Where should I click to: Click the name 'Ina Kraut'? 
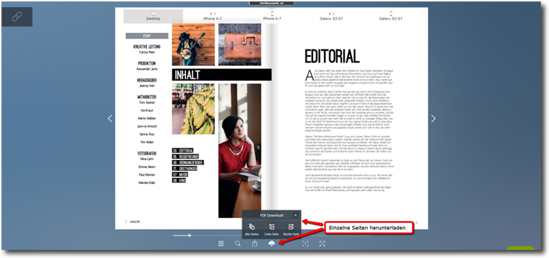point(147,110)
